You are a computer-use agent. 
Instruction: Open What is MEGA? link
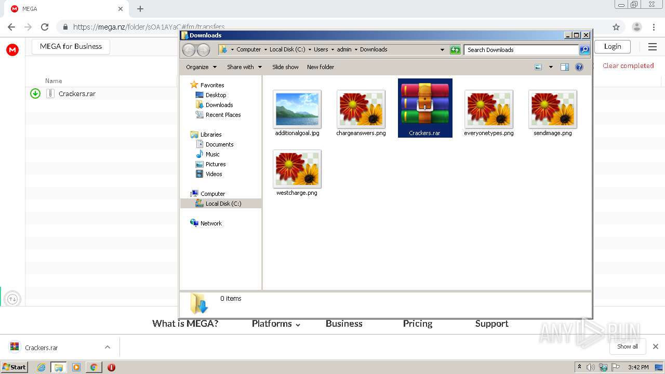(x=185, y=324)
